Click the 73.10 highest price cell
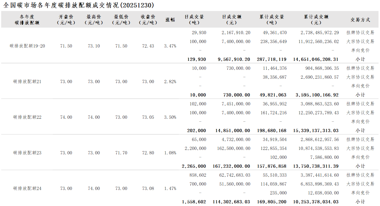 (94, 46)
